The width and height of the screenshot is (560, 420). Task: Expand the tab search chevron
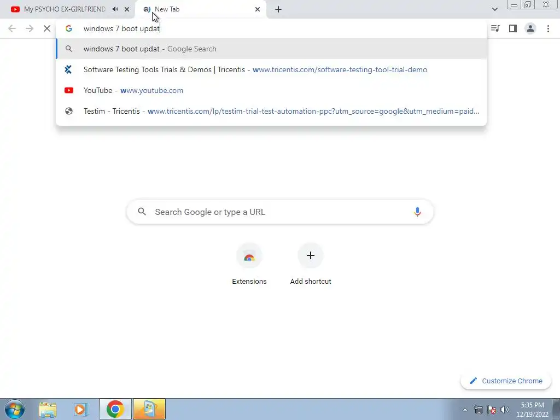point(494,9)
